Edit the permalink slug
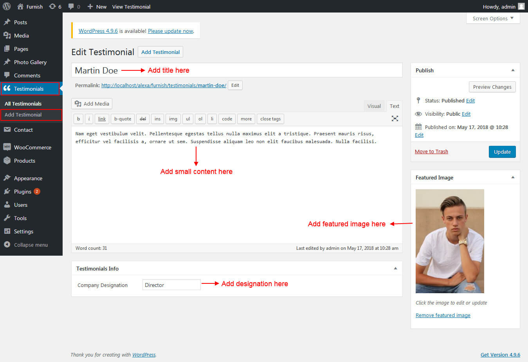This screenshot has height=362, width=528. pos(235,85)
